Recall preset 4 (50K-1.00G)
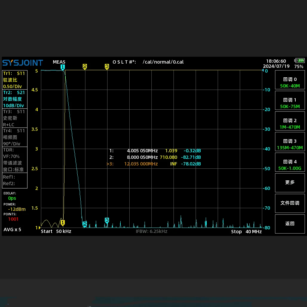This screenshot has height=307, width=307. pyautogui.click(x=290, y=165)
